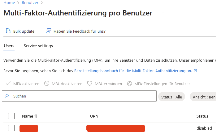Image resolution: width=217 pixels, height=133 pixels.
Task: Click the Bulk update document icon
Action: 9,31
